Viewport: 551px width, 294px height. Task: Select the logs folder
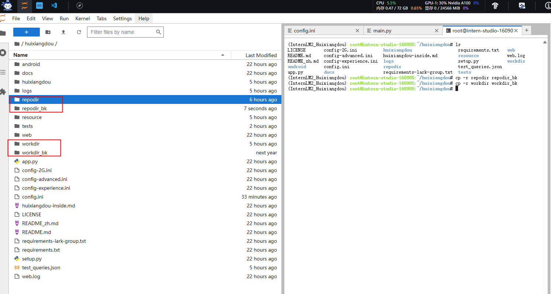point(146,91)
